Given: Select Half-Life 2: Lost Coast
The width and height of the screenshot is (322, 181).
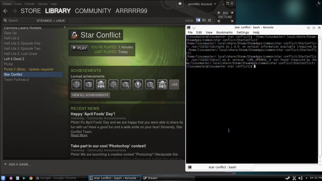Looking at the screenshot, I should pyautogui.click(x=21, y=54).
